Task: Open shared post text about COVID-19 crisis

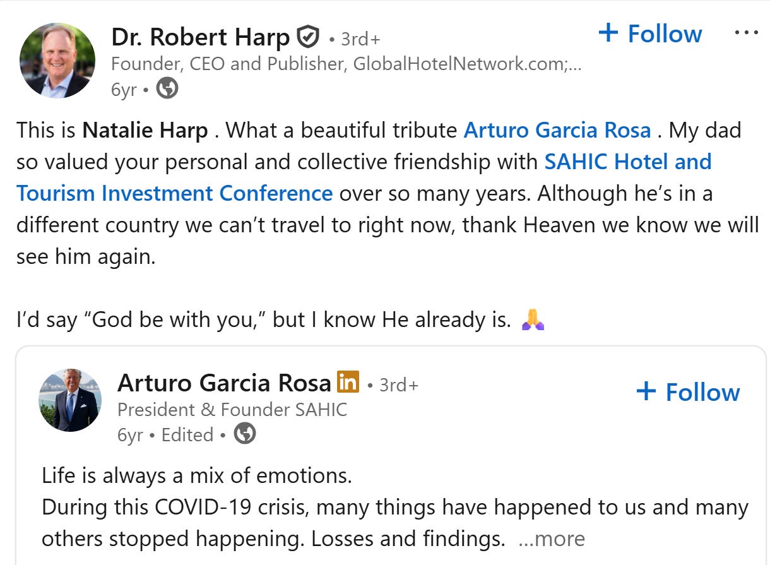Action: [395, 507]
